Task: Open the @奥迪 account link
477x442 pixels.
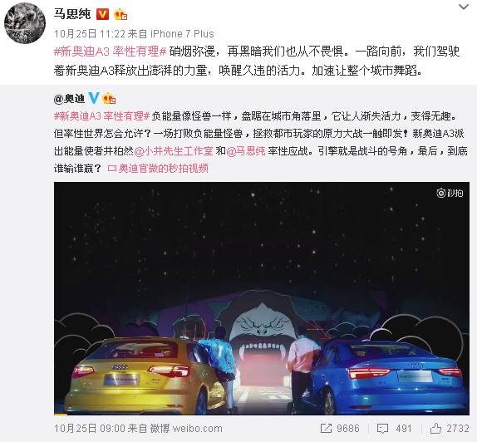Action: [69, 99]
